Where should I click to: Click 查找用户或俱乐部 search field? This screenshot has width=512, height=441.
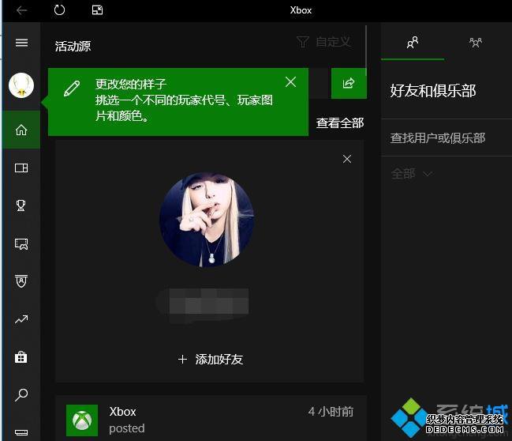coord(446,138)
